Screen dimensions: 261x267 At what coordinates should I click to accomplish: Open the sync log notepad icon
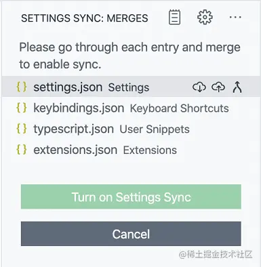click(174, 17)
